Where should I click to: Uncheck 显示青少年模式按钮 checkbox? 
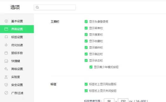[91, 67]
